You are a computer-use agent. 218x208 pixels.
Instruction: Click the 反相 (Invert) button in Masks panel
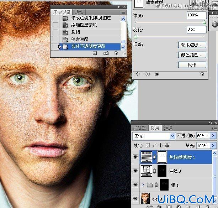click(x=192, y=65)
